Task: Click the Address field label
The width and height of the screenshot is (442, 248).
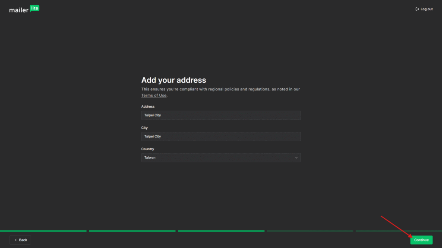Action: pyautogui.click(x=148, y=106)
